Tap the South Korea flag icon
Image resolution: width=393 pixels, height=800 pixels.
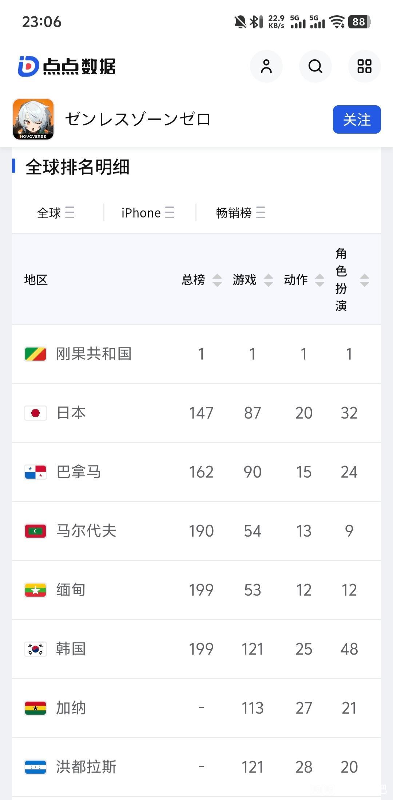click(35, 649)
